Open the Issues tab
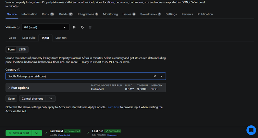The image size is (258, 138). [129, 14]
